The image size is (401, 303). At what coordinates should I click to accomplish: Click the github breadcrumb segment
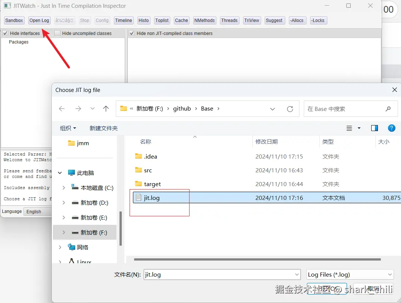click(182, 109)
